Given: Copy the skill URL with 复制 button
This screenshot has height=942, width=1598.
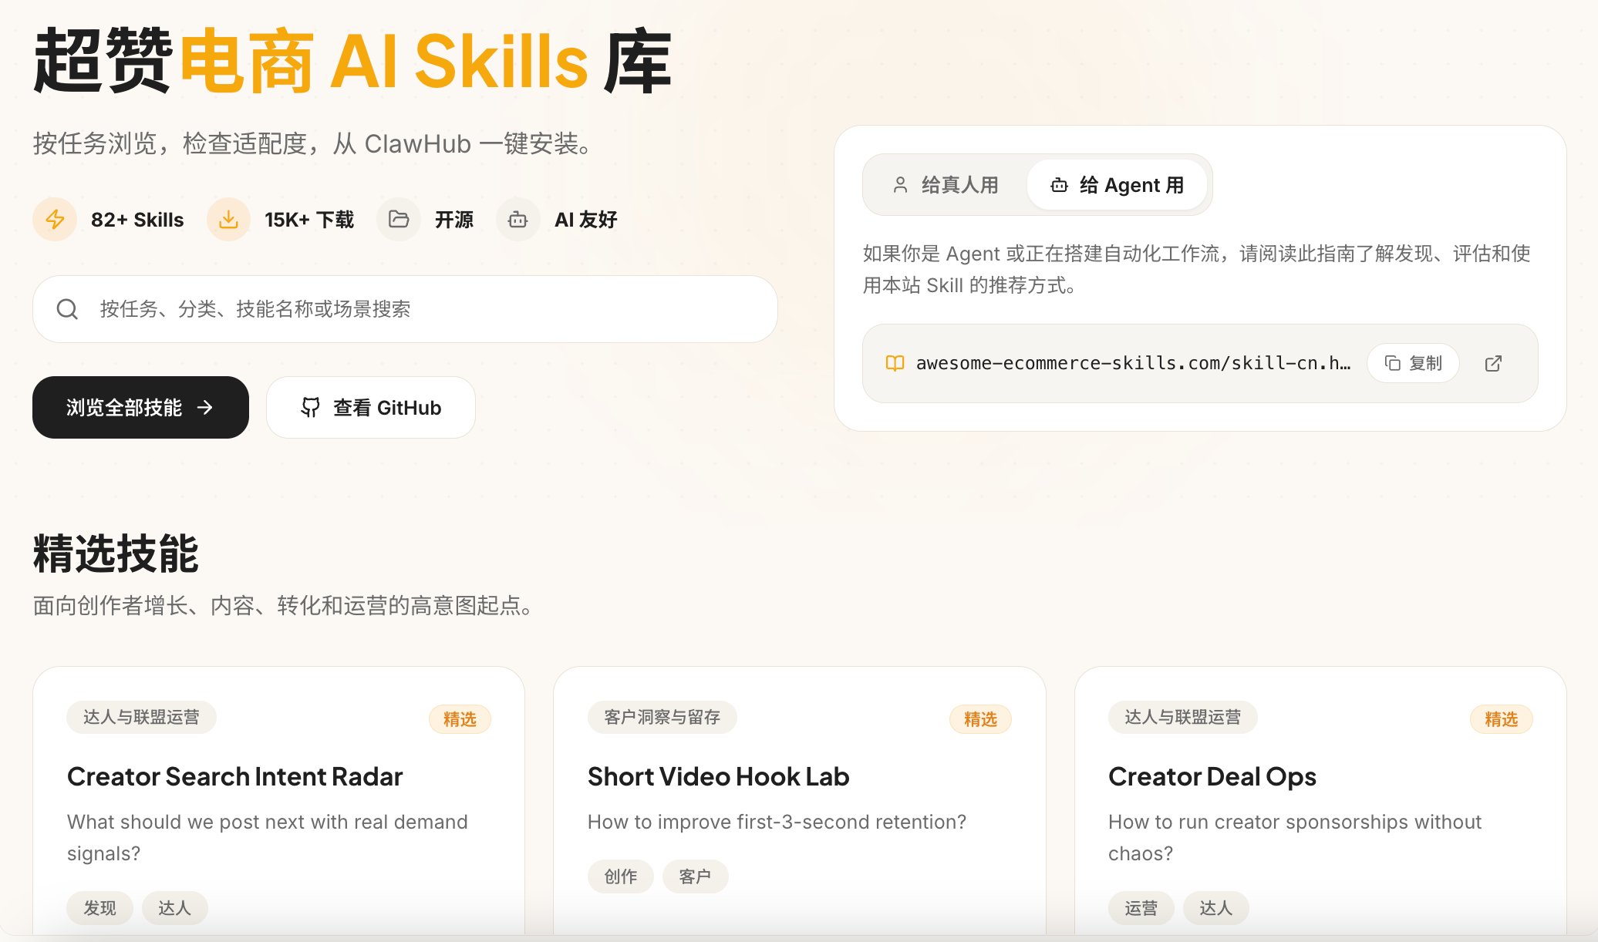Looking at the screenshot, I should click(x=1413, y=363).
